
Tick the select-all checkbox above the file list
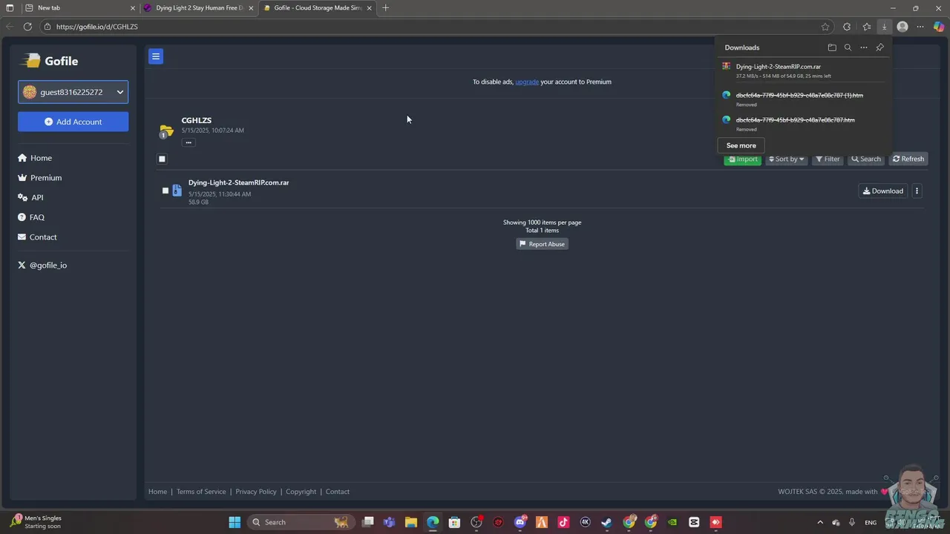(x=162, y=159)
